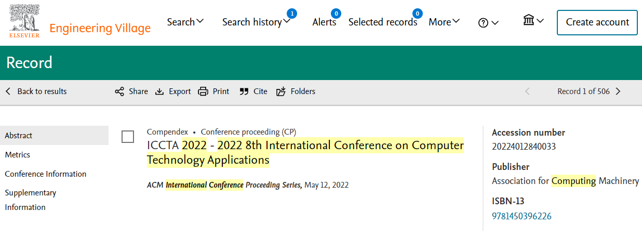Click the Create account button
The image size is (642, 237).
[597, 22]
